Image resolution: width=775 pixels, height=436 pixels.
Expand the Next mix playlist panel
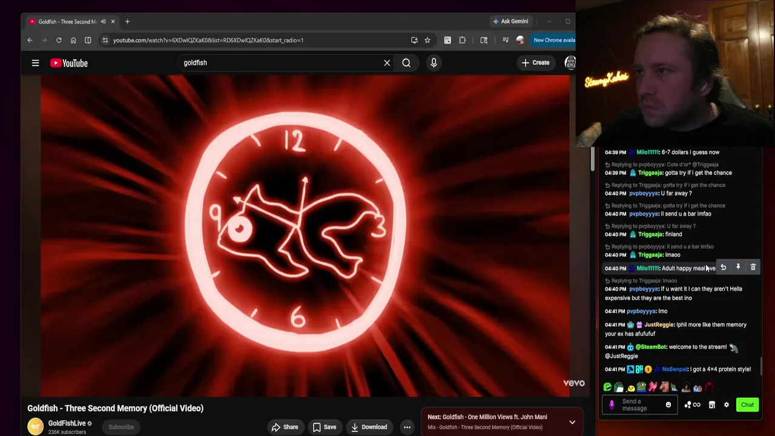point(572,422)
